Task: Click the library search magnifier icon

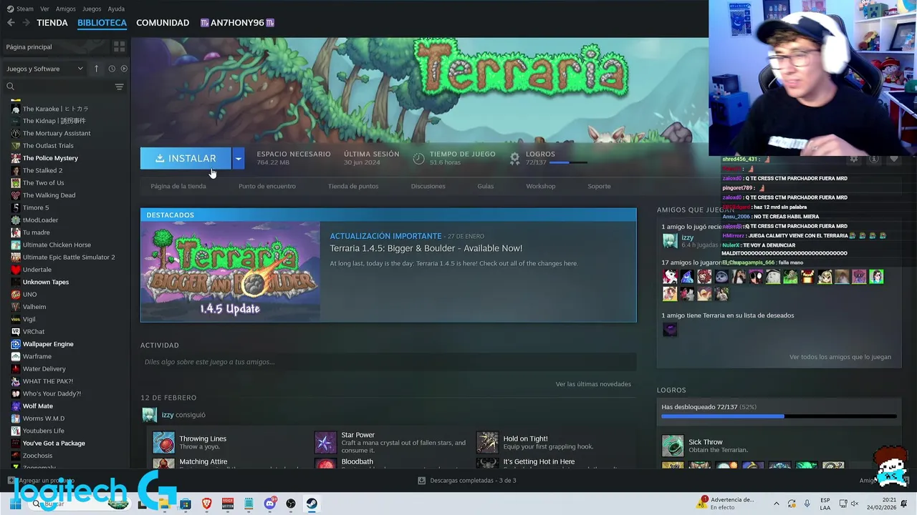Action: 10,87
